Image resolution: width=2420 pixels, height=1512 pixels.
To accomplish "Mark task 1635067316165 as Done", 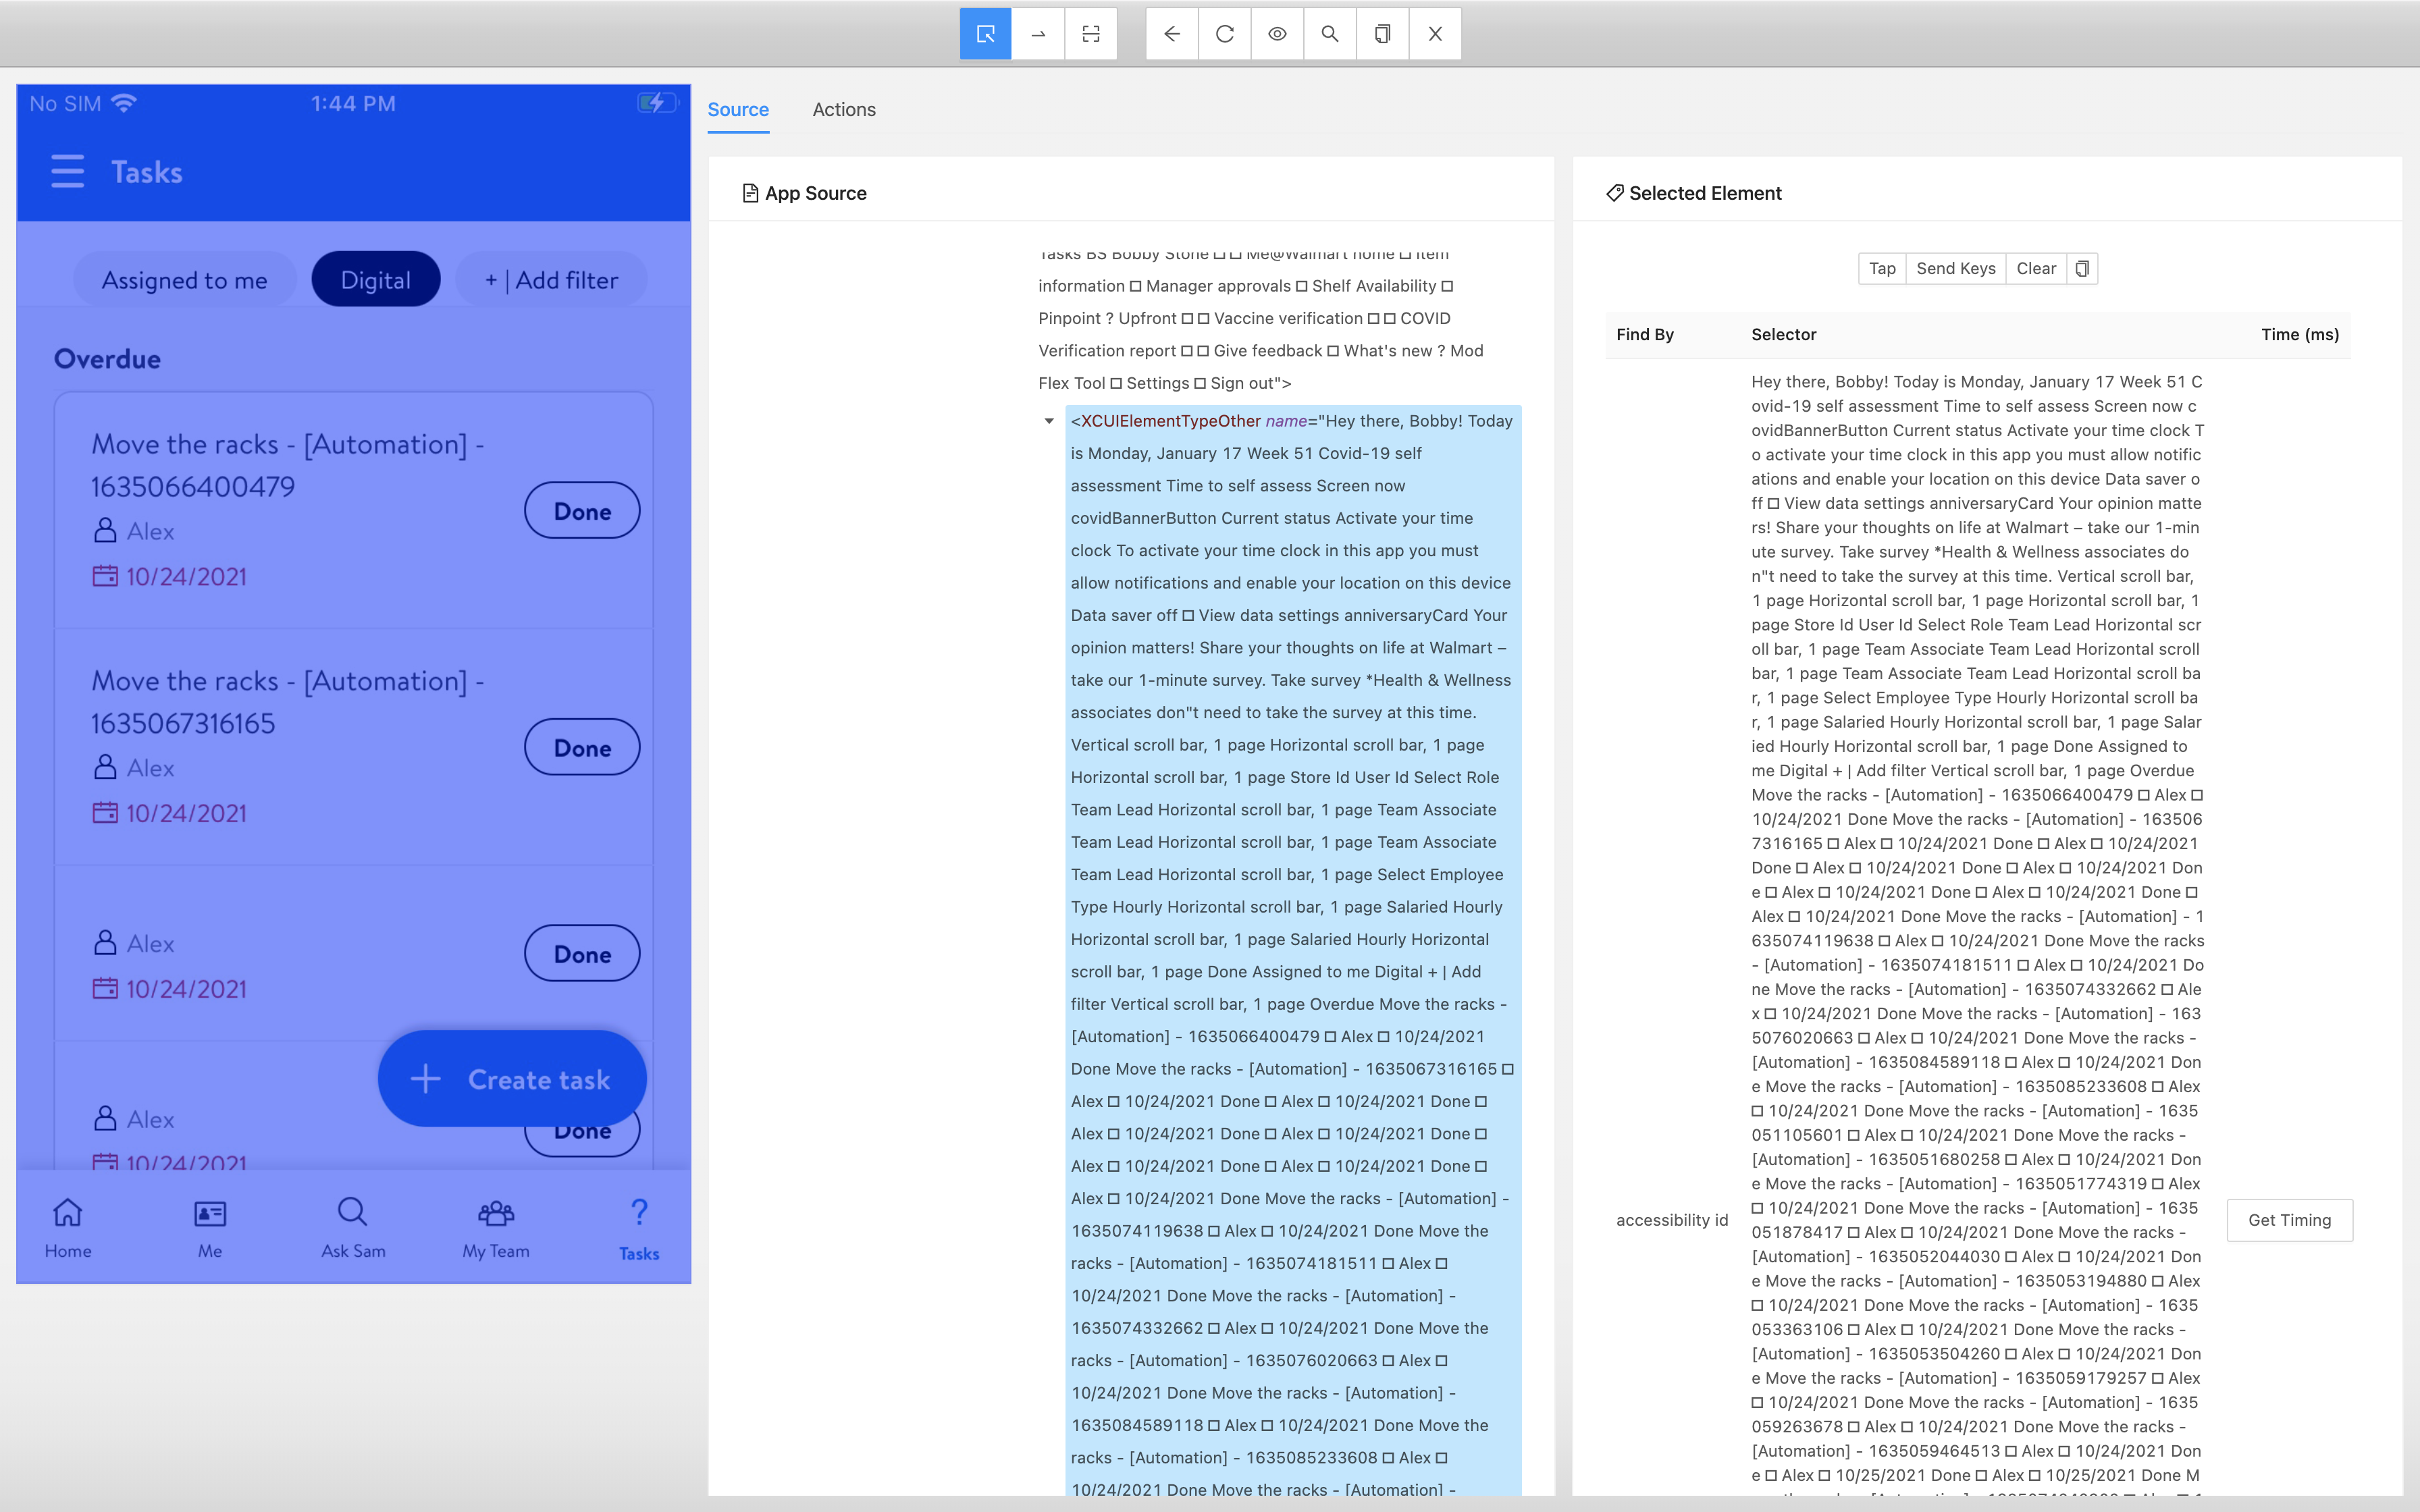I will point(582,748).
